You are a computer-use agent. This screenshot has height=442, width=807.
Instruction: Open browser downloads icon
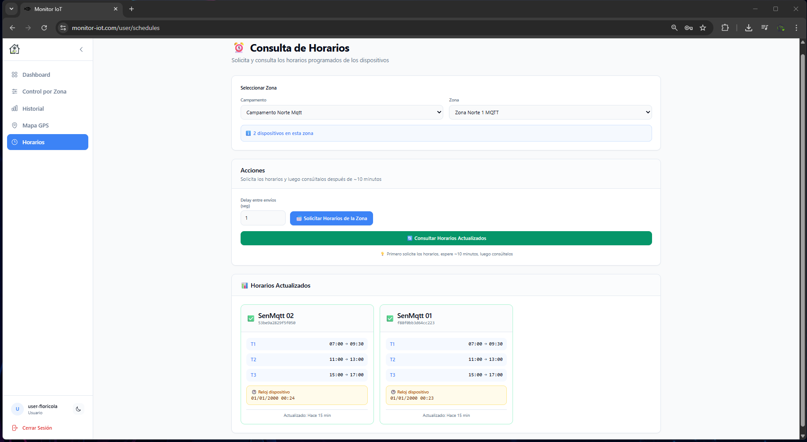pos(749,28)
